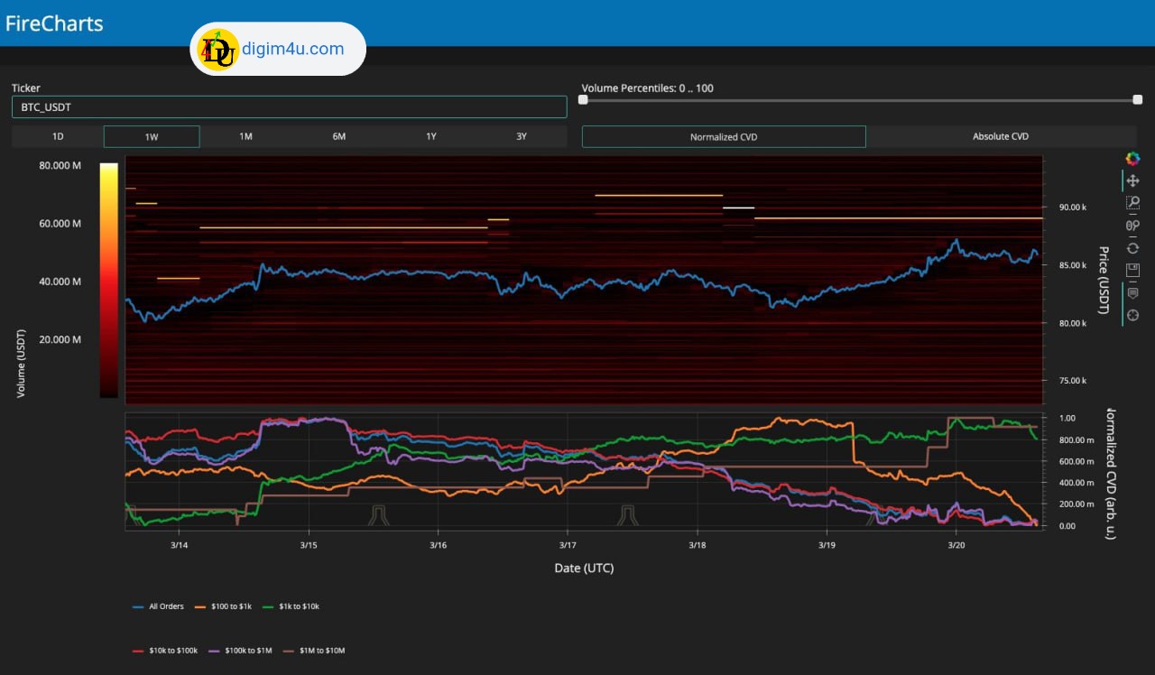This screenshot has width=1155, height=675.
Task: Click the 40.000 M volume scale label
Action: [60, 282]
